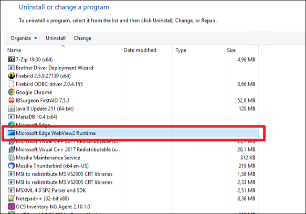Click icon of MSI VS2005 CRT 1,58 MB entry
306x214 pixels.
[11, 174]
